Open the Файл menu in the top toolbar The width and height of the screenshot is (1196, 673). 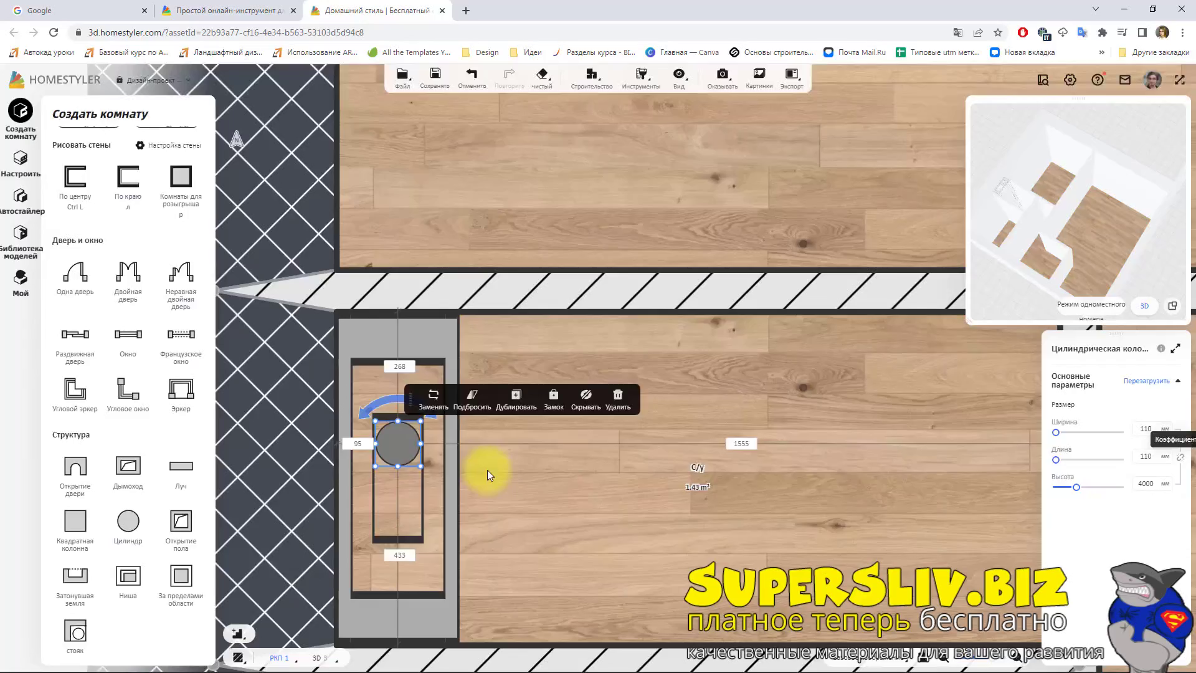[402, 79]
